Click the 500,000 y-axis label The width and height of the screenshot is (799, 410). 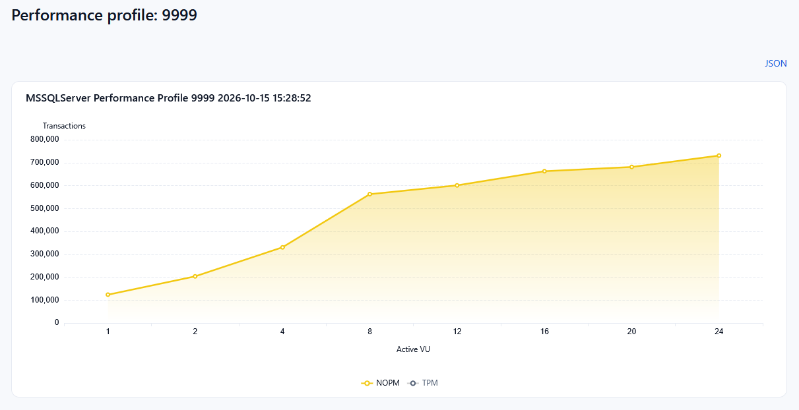[45, 208]
